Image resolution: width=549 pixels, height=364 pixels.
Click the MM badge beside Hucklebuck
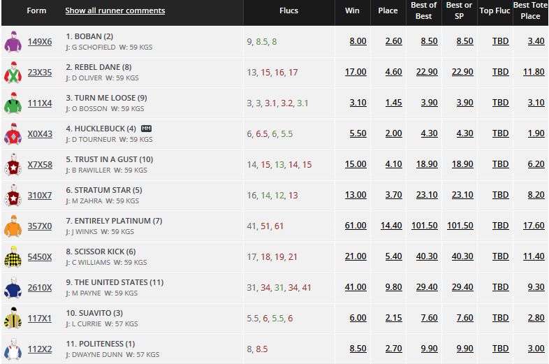146,129
